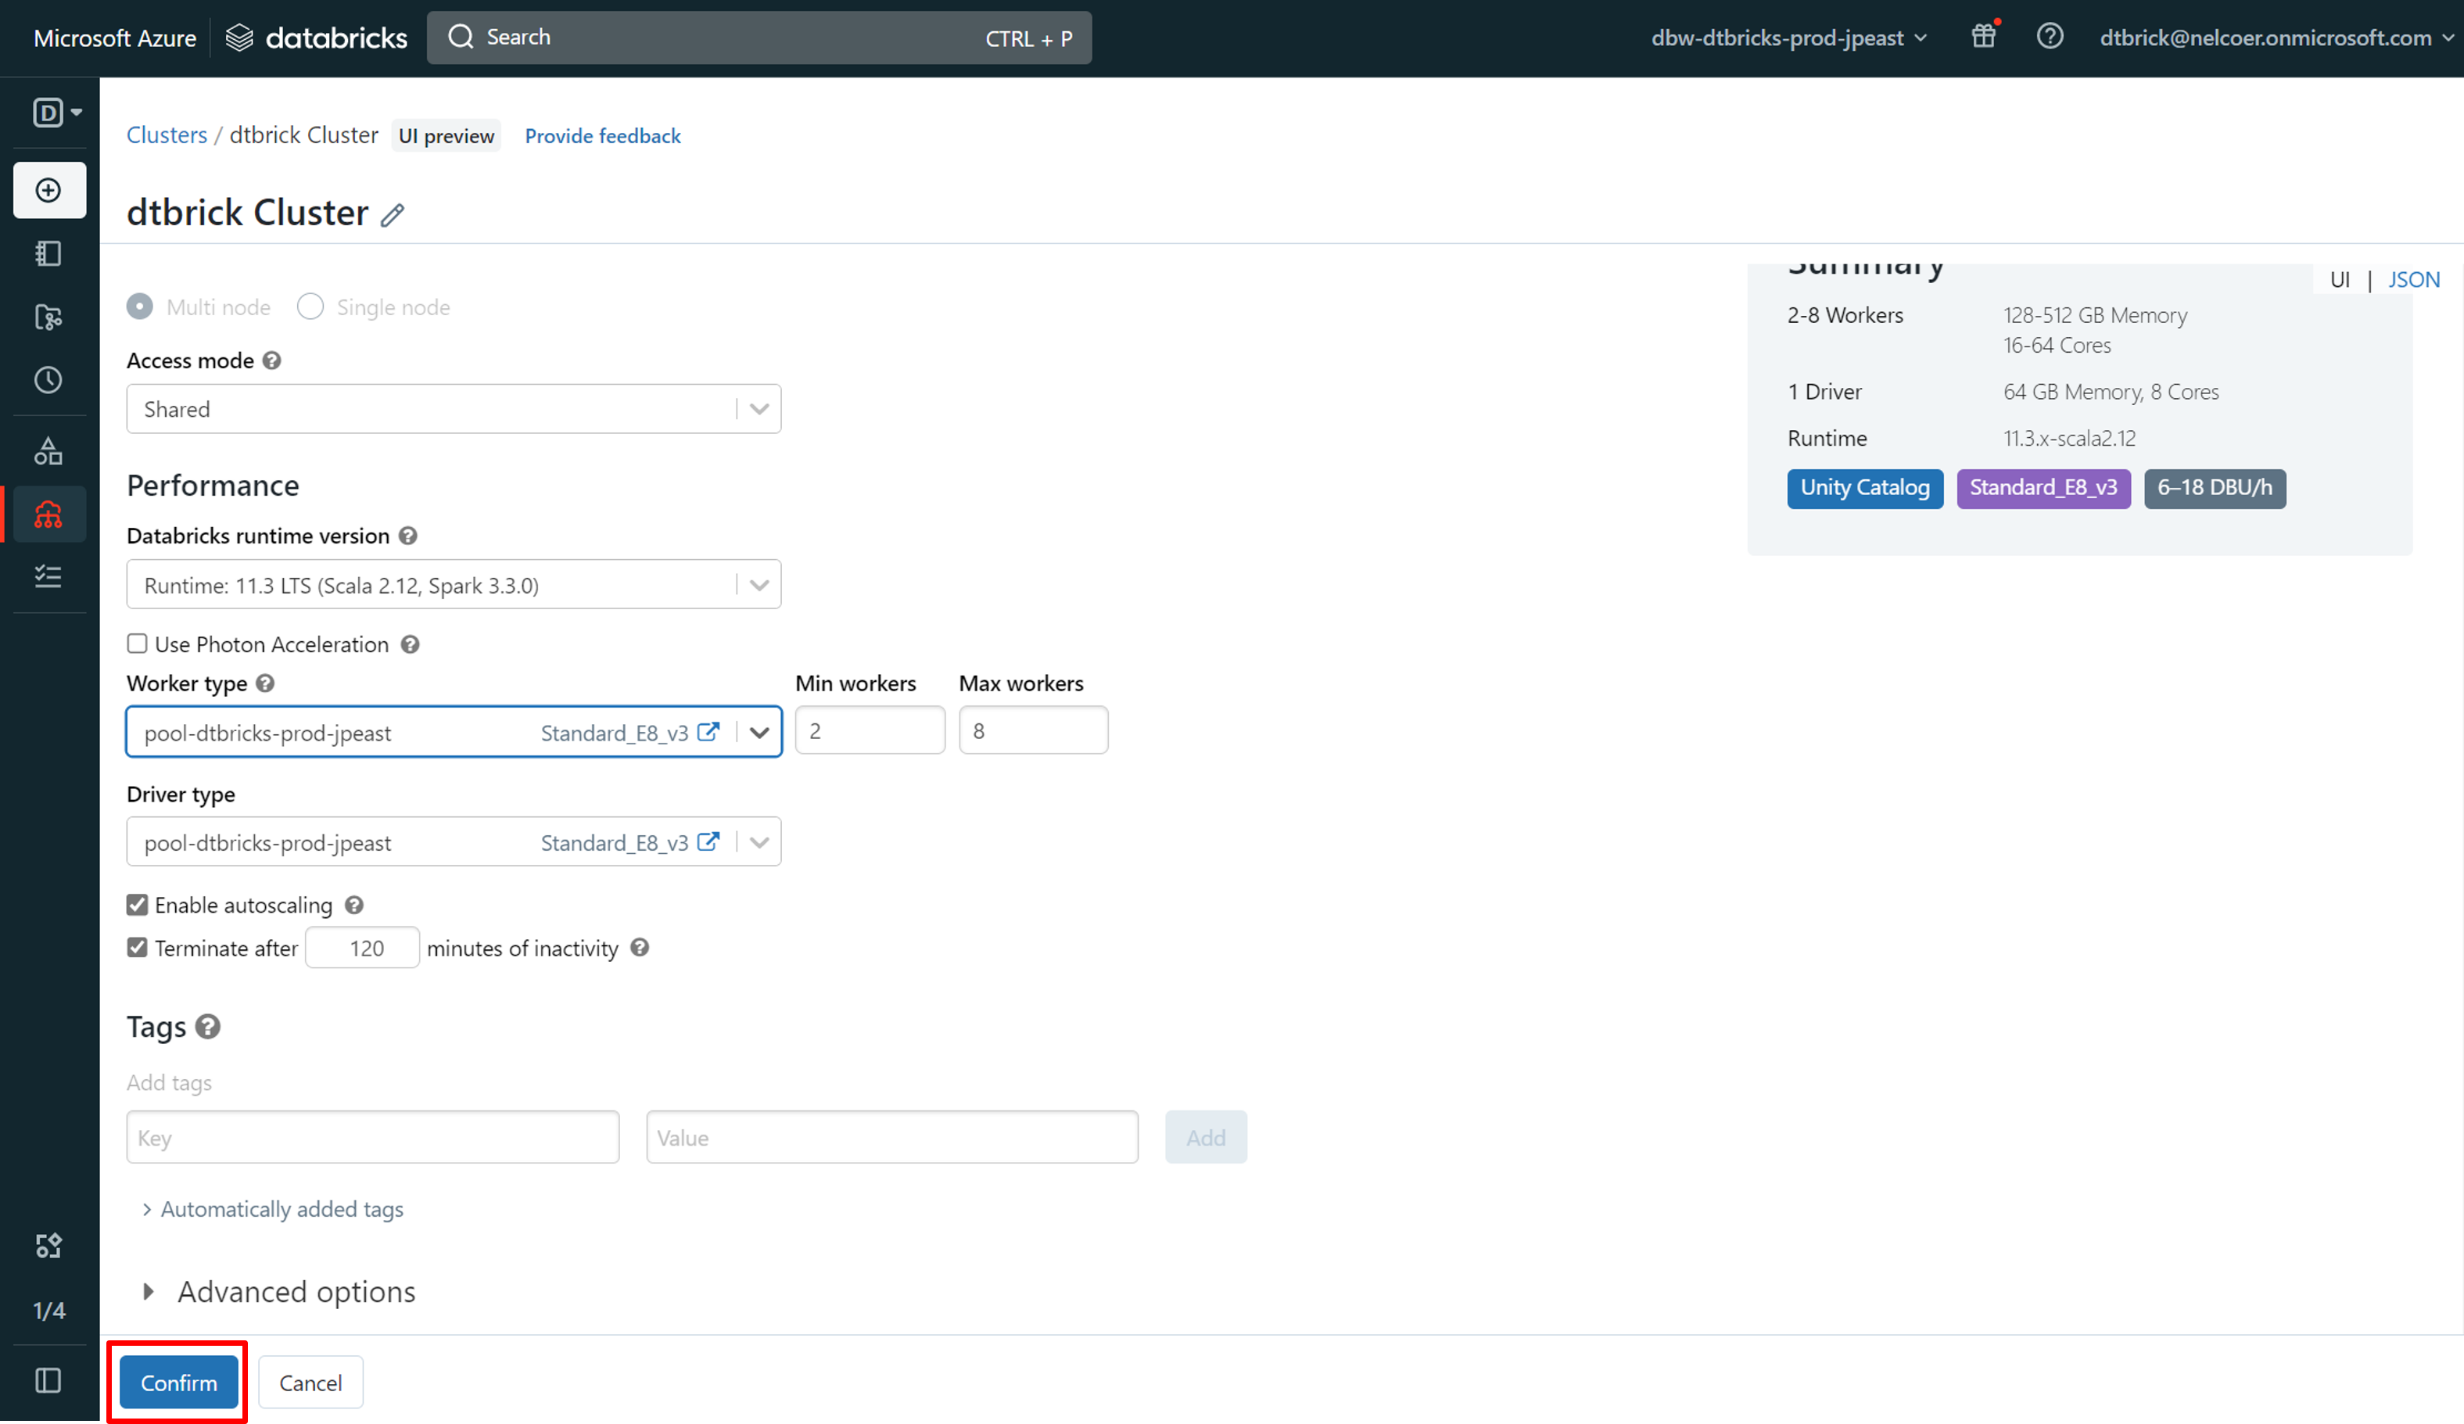Click the Max workers input field
This screenshot has height=1424, width=2464.
click(1032, 730)
